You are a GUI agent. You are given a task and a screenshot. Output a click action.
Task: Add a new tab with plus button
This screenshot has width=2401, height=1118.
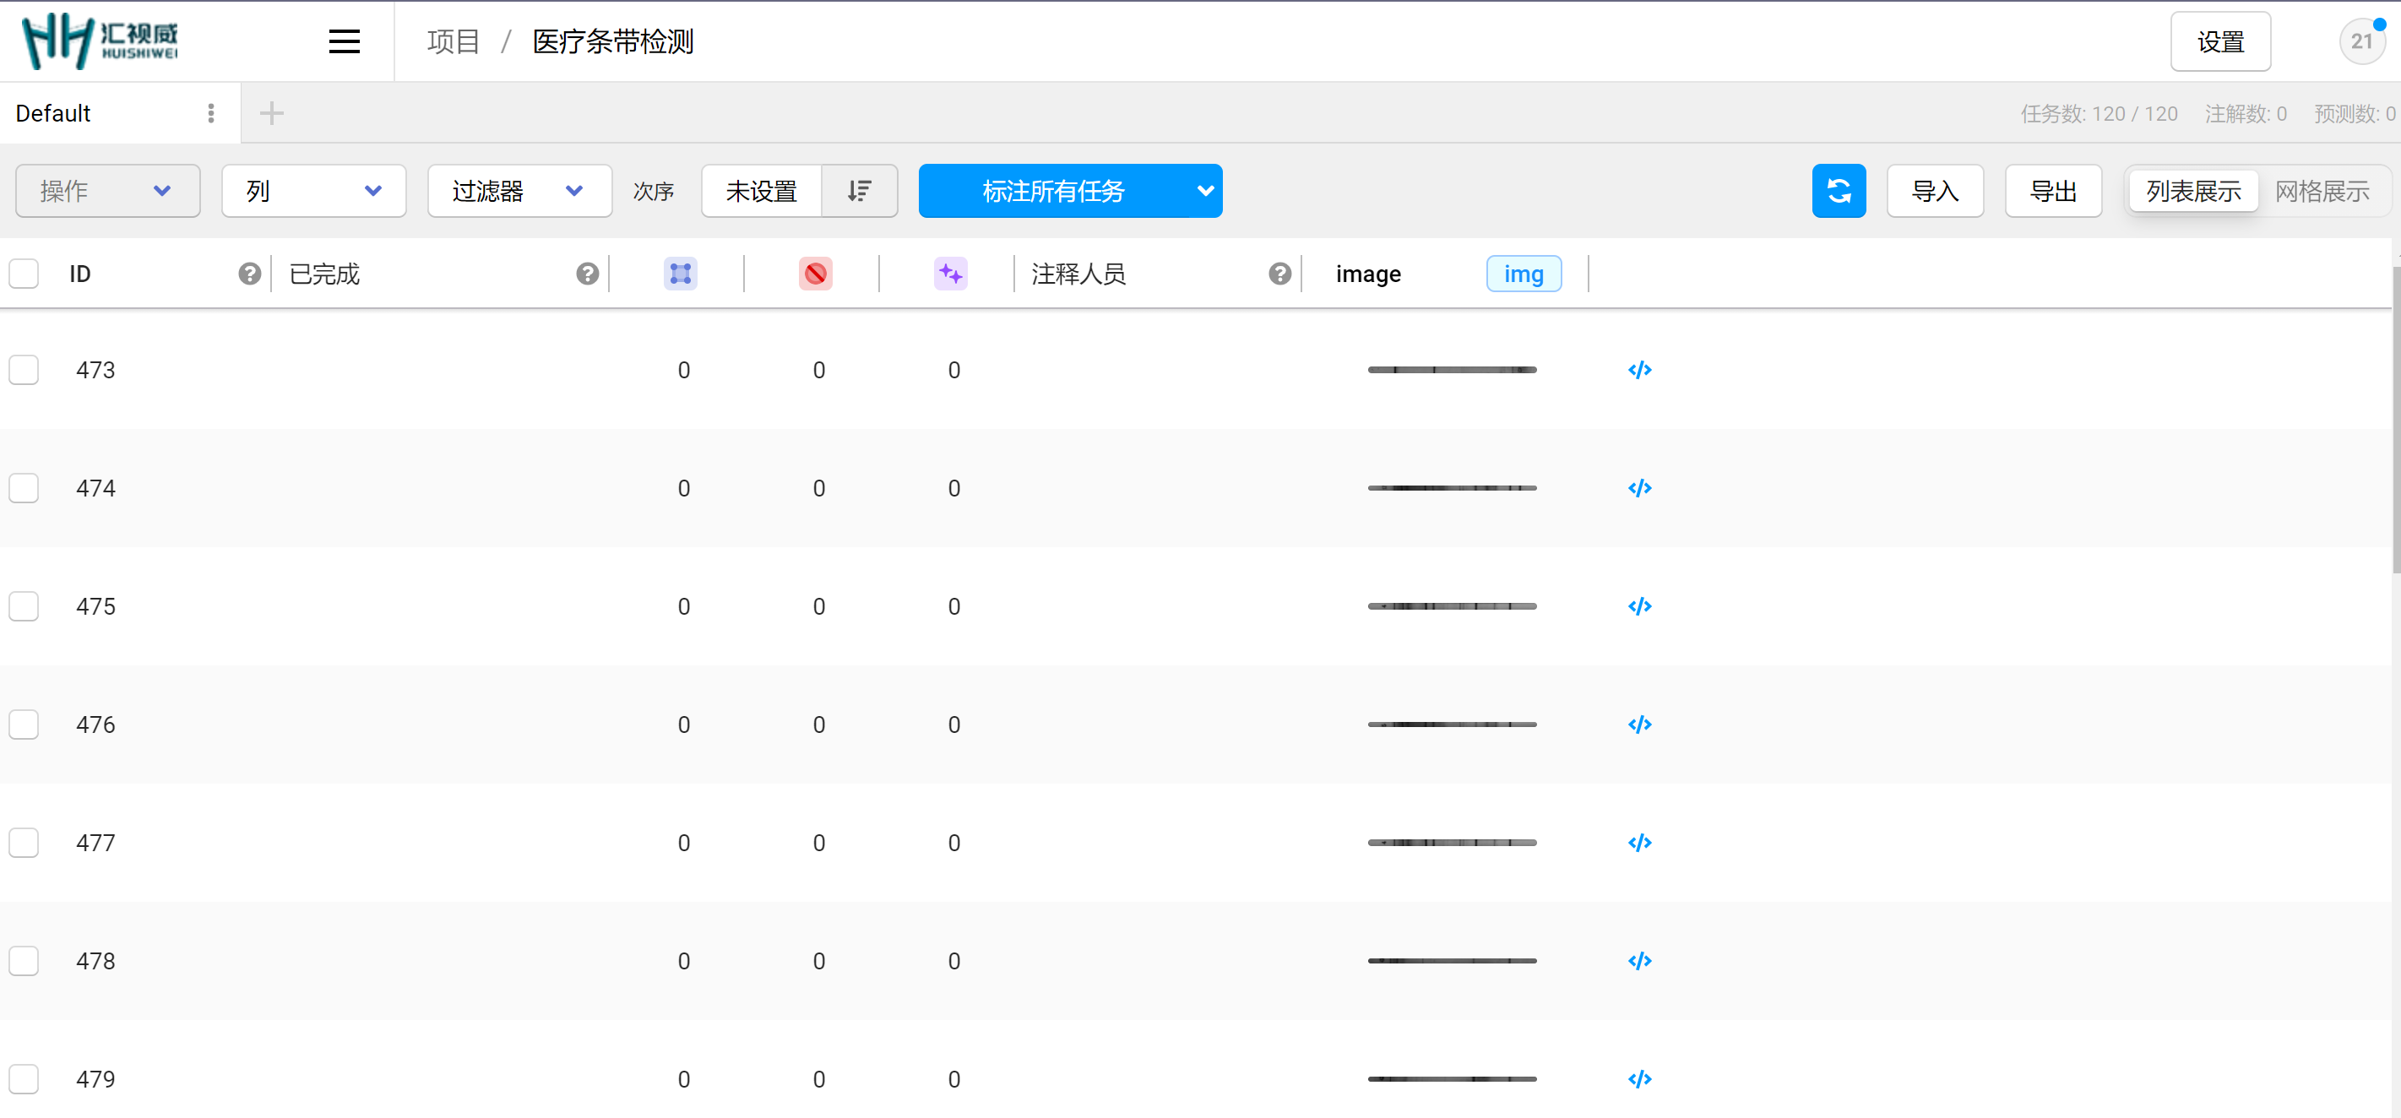tap(271, 113)
